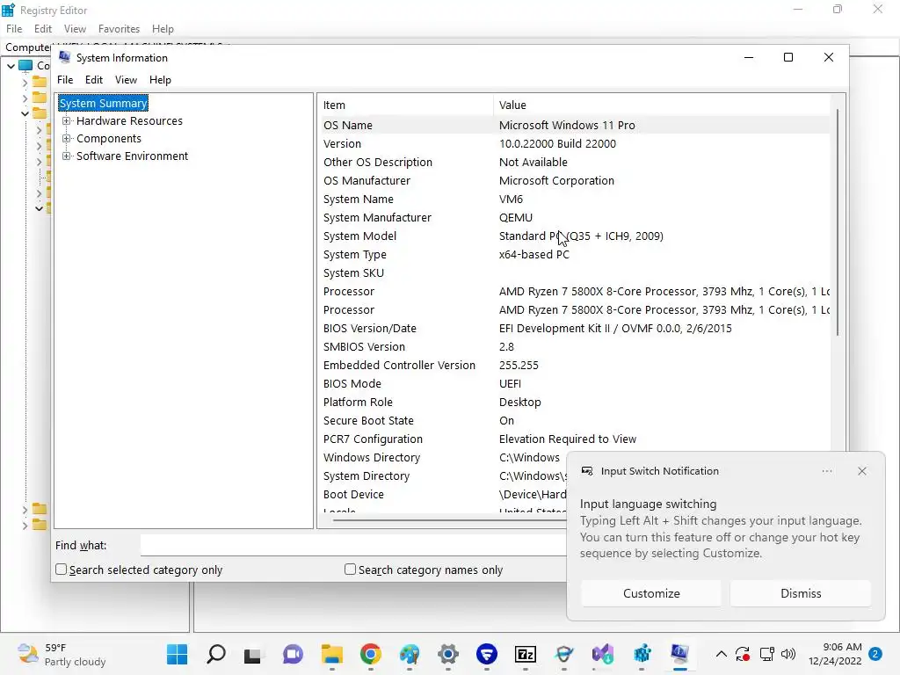This screenshot has width=900, height=675.
Task: Focus the Find what input field
Action: click(353, 545)
